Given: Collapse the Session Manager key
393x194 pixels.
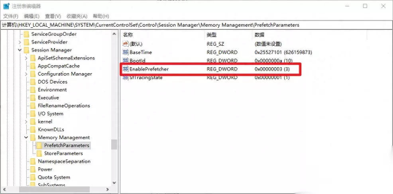Looking at the screenshot, I should 20,50.
